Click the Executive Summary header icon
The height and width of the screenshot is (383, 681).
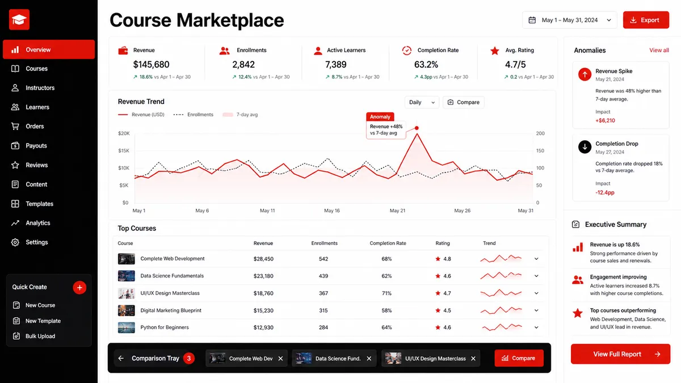[576, 225]
